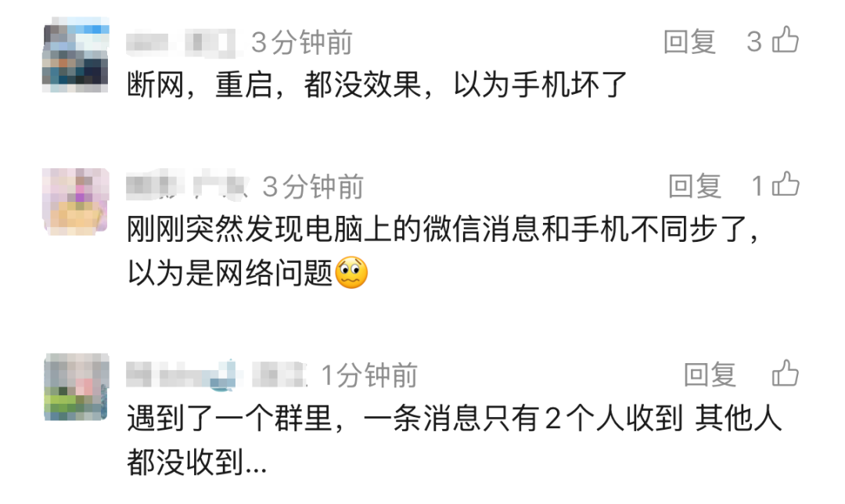Reply to the 群里一条消息 comment
The image size is (845, 504).
710,375
